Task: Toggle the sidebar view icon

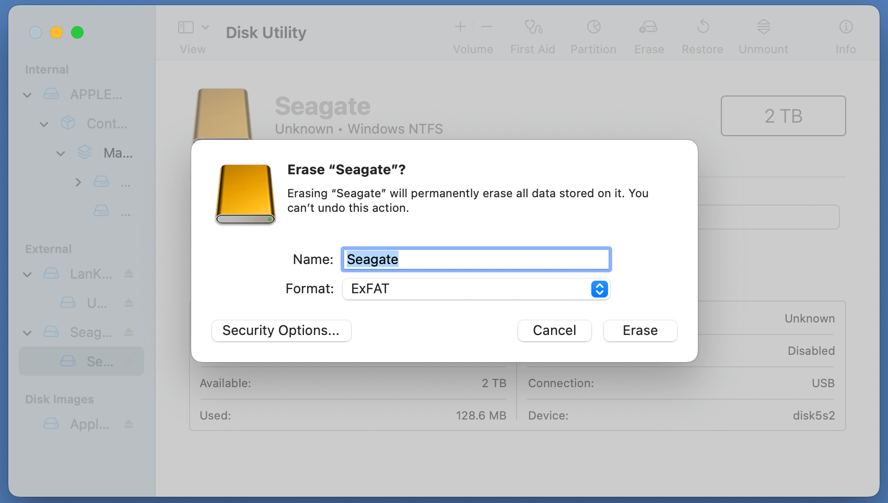Action: [x=186, y=27]
